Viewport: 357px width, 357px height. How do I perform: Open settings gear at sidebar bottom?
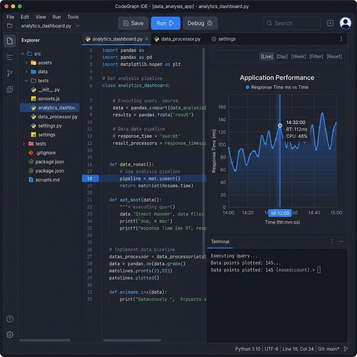coord(10,334)
